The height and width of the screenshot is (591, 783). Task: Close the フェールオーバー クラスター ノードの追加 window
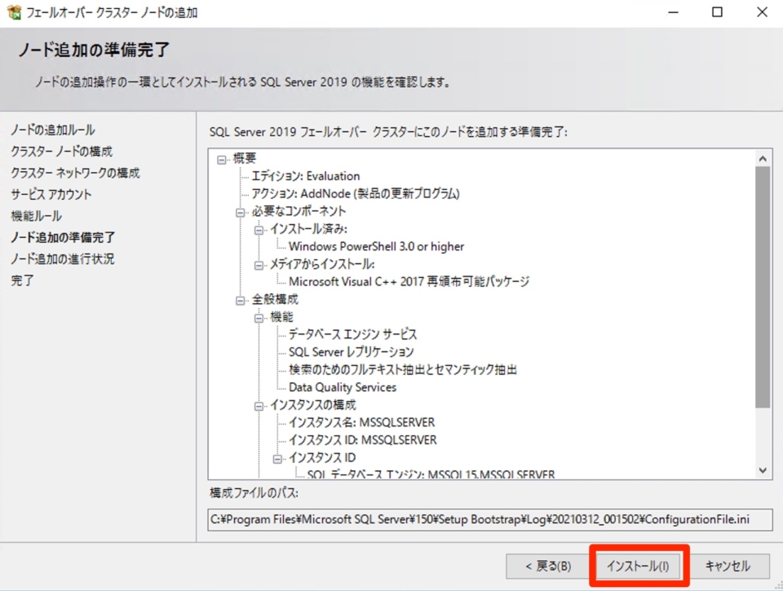click(762, 12)
